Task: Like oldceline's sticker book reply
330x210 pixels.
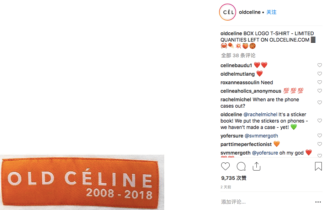Action: tap(319, 121)
